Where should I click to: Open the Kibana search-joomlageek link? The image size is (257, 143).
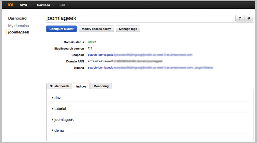(151, 68)
